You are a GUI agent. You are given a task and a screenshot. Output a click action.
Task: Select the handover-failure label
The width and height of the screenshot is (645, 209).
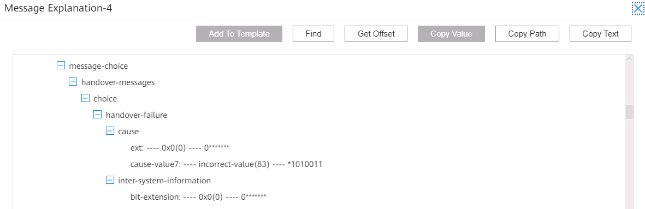pos(137,115)
